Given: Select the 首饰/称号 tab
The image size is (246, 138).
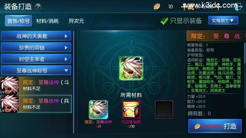Looking at the screenshot, I should (18, 21).
